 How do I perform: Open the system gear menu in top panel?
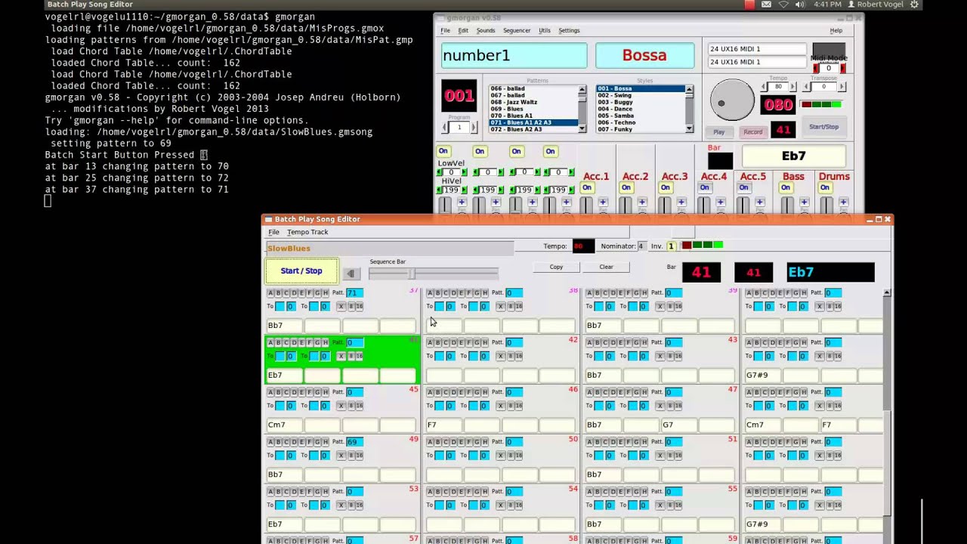coord(915,5)
